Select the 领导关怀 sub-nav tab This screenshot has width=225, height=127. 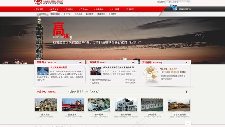pos(101,14)
